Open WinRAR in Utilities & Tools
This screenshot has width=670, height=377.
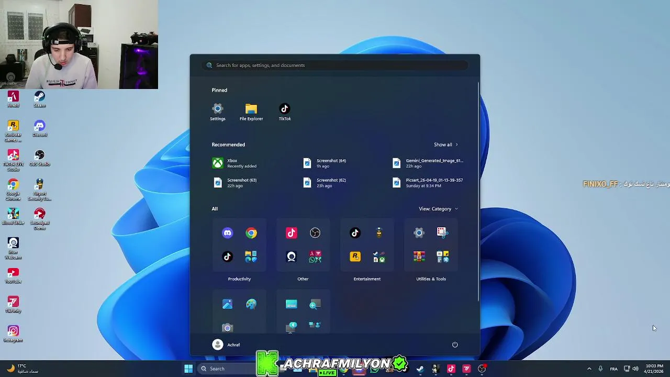419,257
